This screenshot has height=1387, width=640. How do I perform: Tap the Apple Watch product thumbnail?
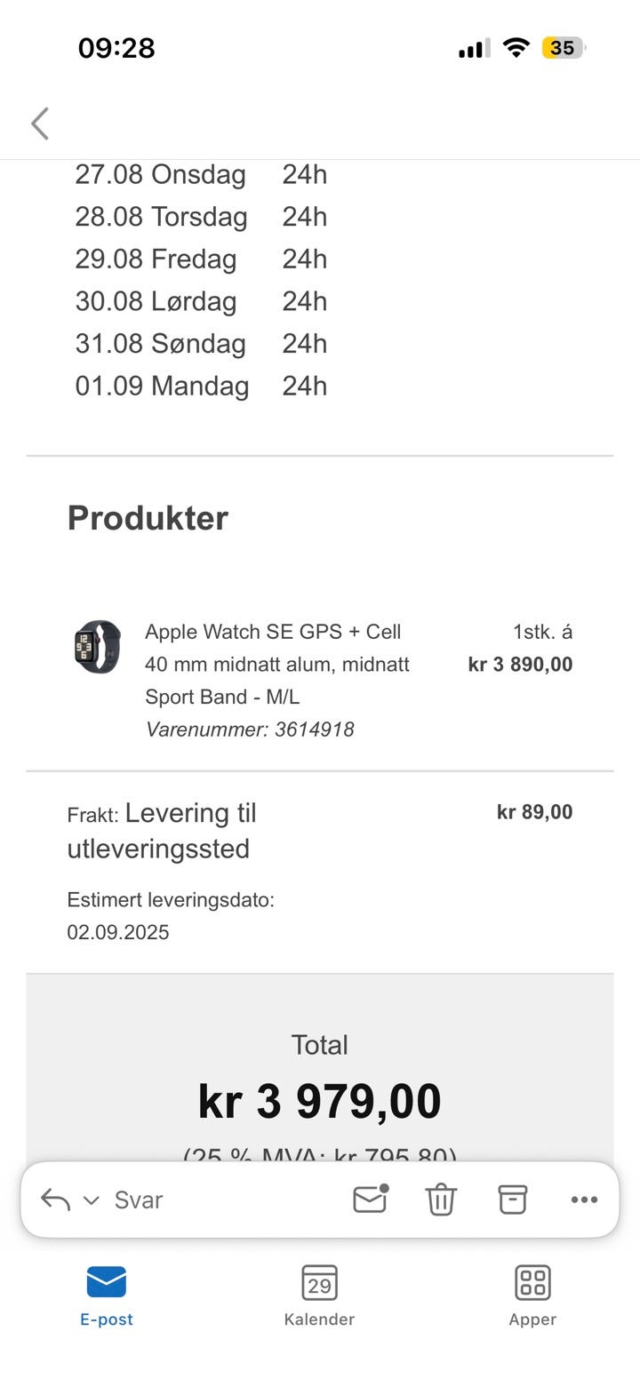point(98,647)
